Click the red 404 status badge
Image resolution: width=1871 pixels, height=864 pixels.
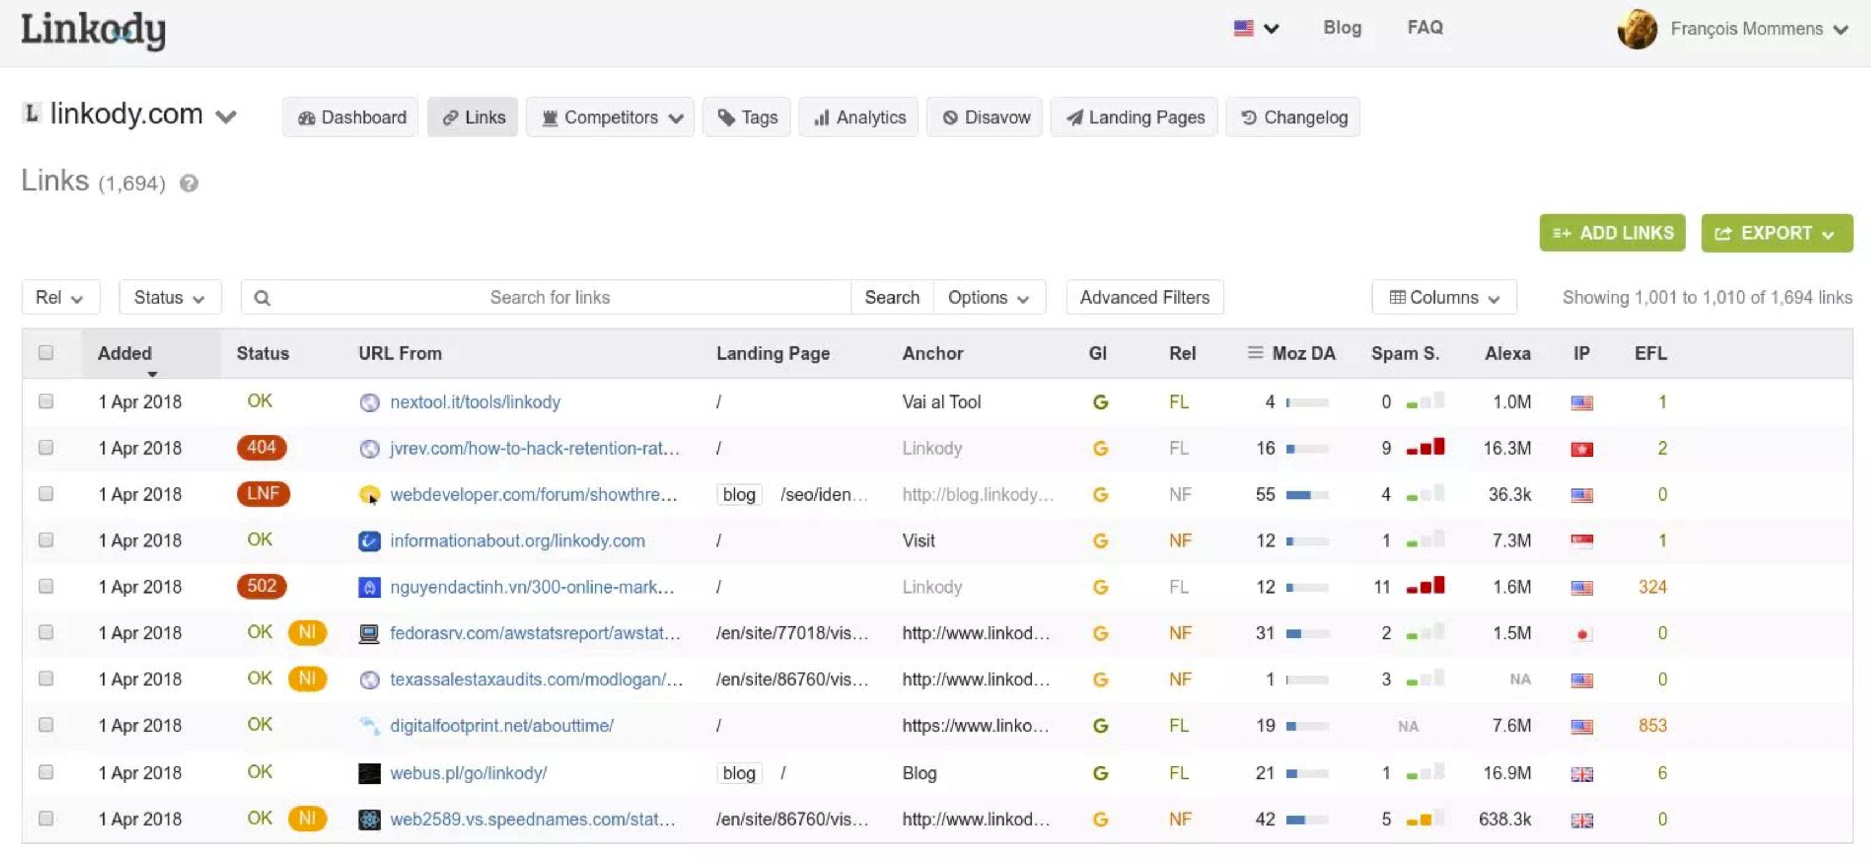coord(262,448)
